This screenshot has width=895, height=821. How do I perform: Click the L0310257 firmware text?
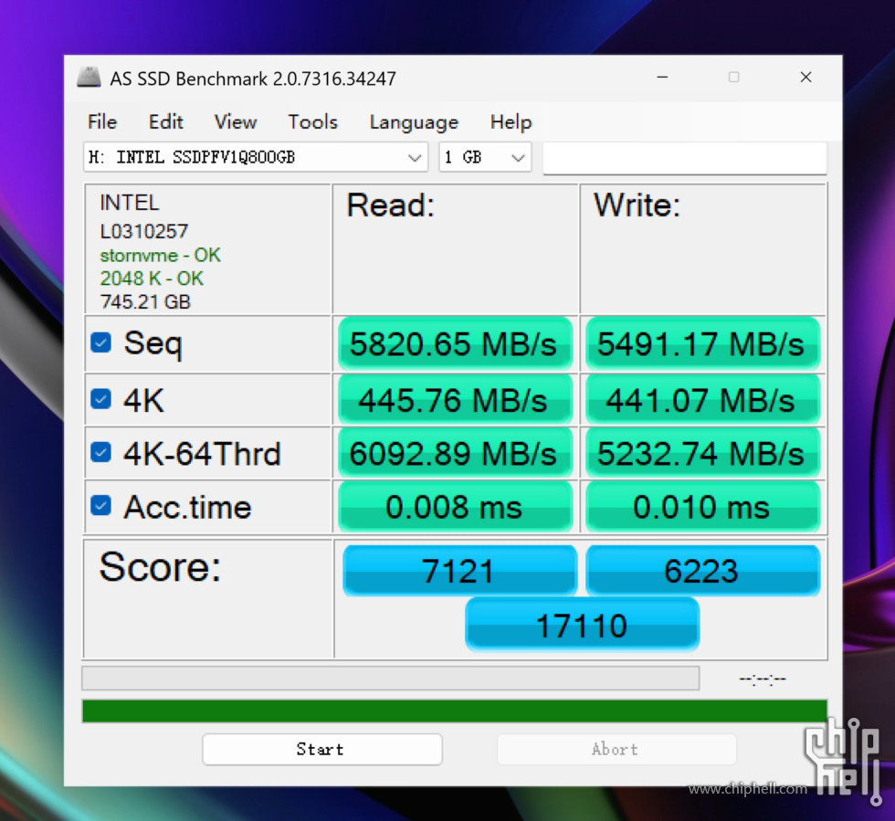(144, 231)
